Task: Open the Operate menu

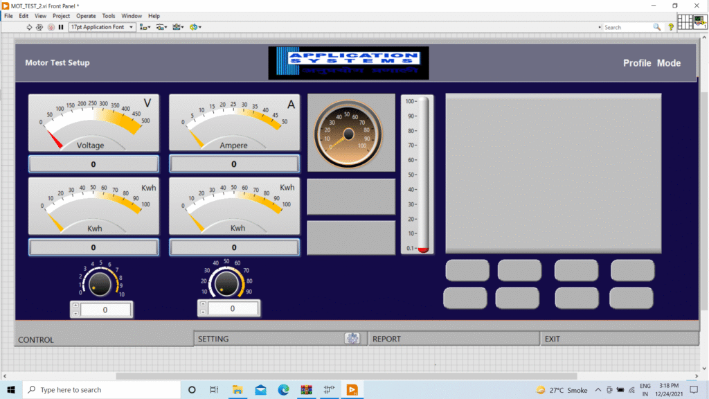Action: [86, 15]
